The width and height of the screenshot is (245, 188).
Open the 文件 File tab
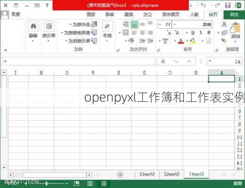pos(234,15)
